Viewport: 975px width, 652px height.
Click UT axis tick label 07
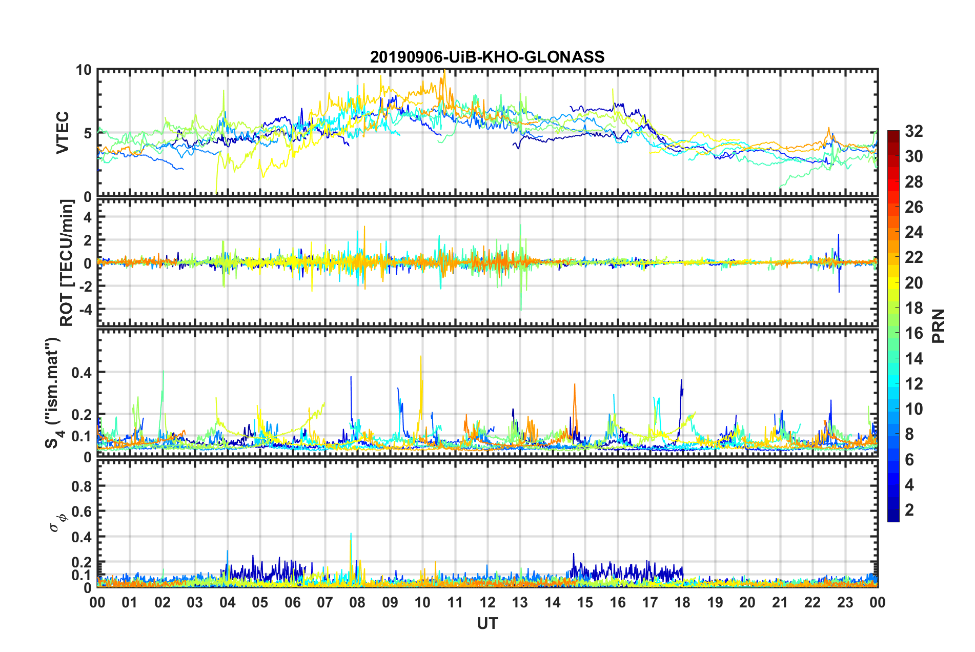pyautogui.click(x=325, y=602)
